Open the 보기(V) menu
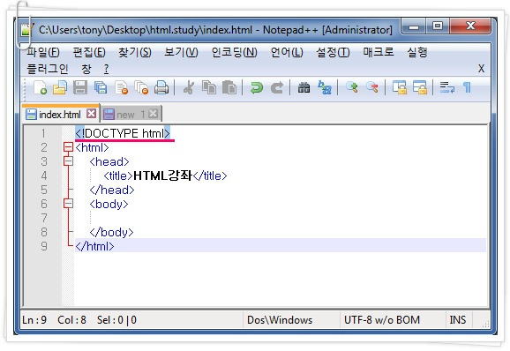510x351 pixels. click(181, 52)
